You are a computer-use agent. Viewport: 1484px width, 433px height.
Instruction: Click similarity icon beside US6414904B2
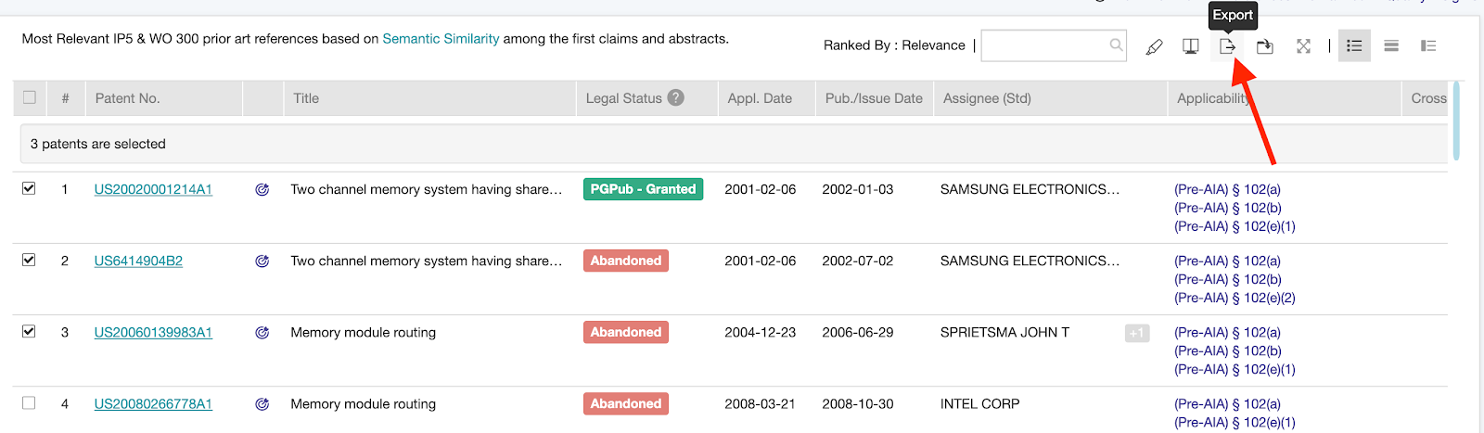pyautogui.click(x=262, y=261)
